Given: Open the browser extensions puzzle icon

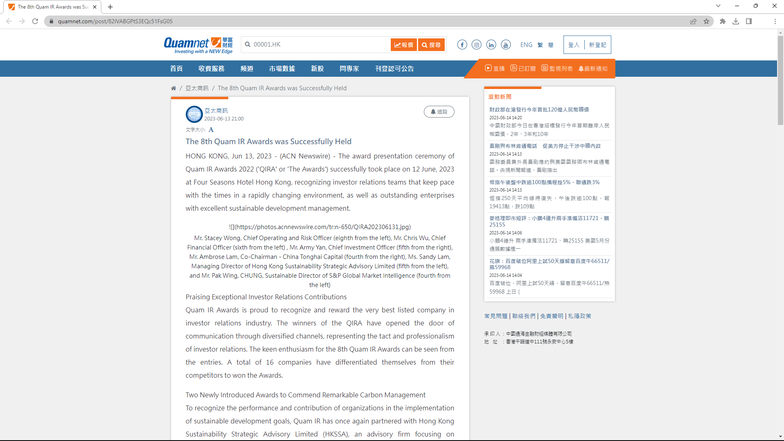Looking at the screenshot, I should click(x=723, y=21).
